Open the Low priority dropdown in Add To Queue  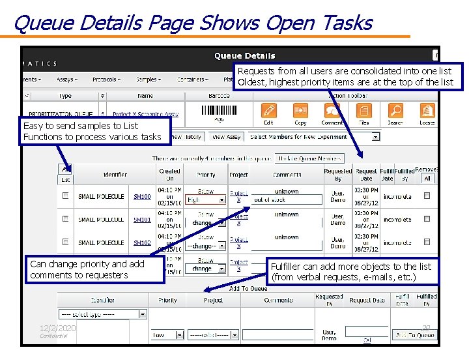coord(167,335)
